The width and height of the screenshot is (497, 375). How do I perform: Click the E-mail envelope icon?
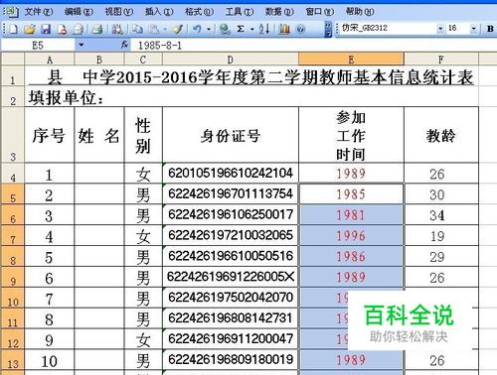(x=79, y=29)
